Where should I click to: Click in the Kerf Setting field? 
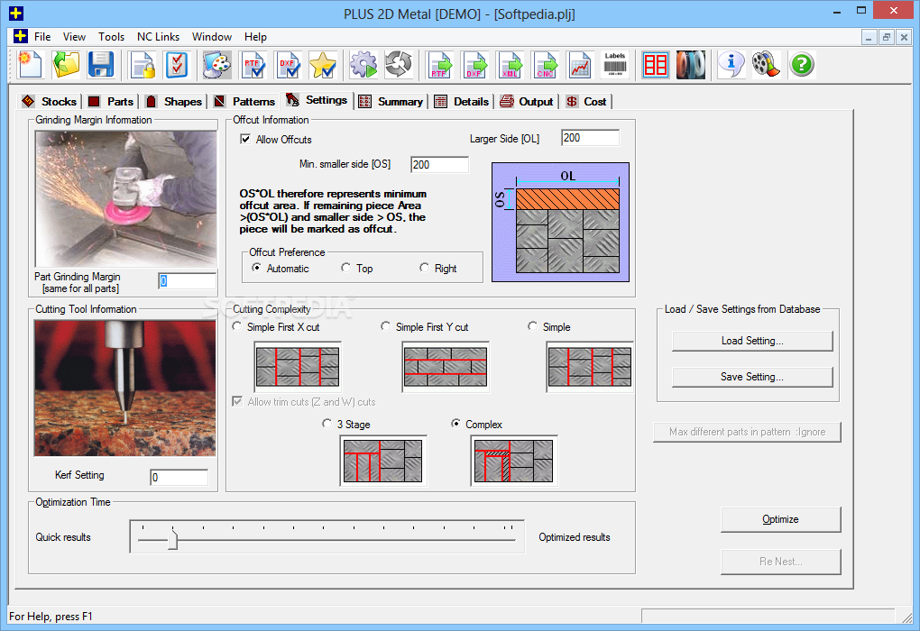coord(179,478)
